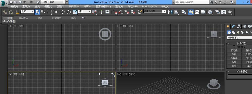The width and height of the screenshot is (252, 94).
Task: Click the New Scene icon
Action: (11, 2)
